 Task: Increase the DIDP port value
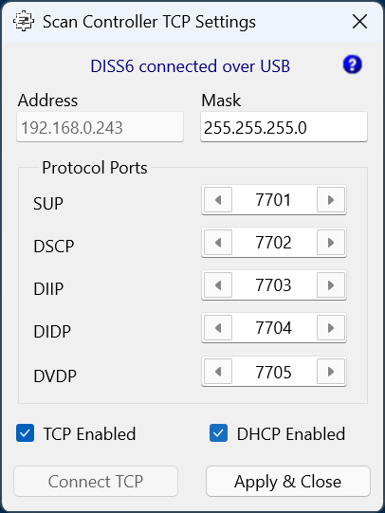(x=331, y=328)
